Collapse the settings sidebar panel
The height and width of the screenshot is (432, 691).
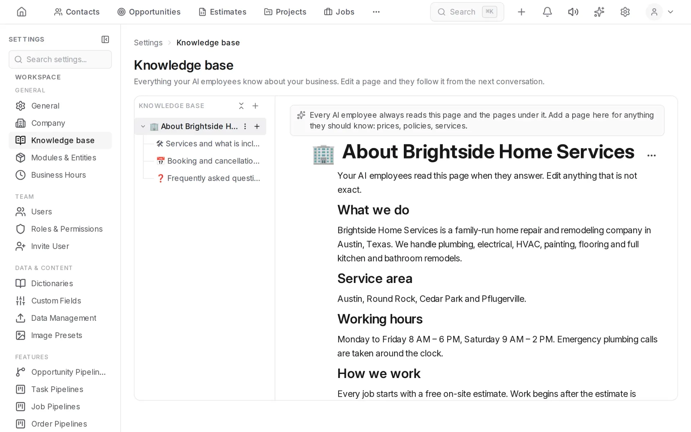coord(105,39)
